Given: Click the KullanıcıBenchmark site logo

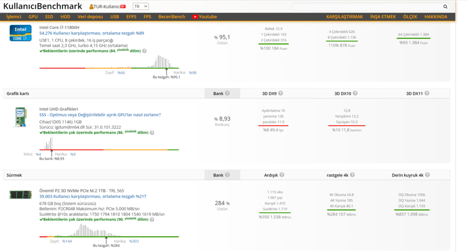Looking at the screenshot, I should pyautogui.click(x=43, y=6).
